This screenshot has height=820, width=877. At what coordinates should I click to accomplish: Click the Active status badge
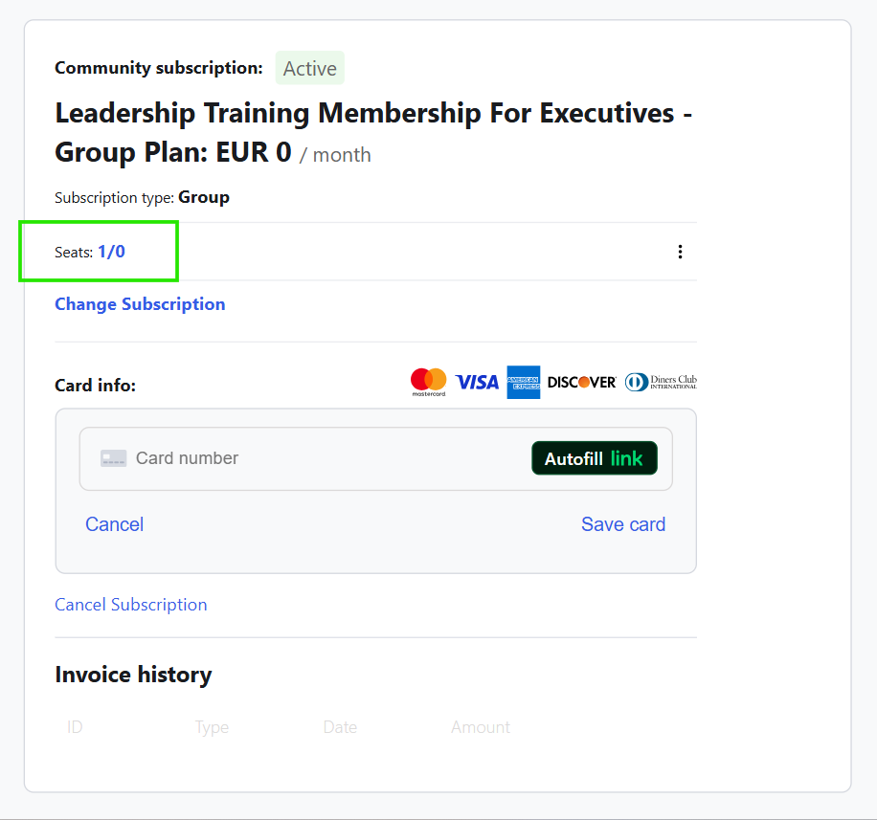[309, 69]
